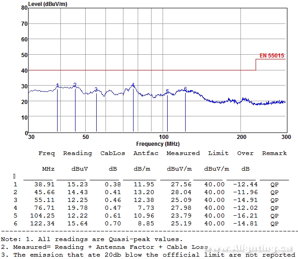
Task: Click the Frequency (MHz) axis title
Action: [158, 144]
